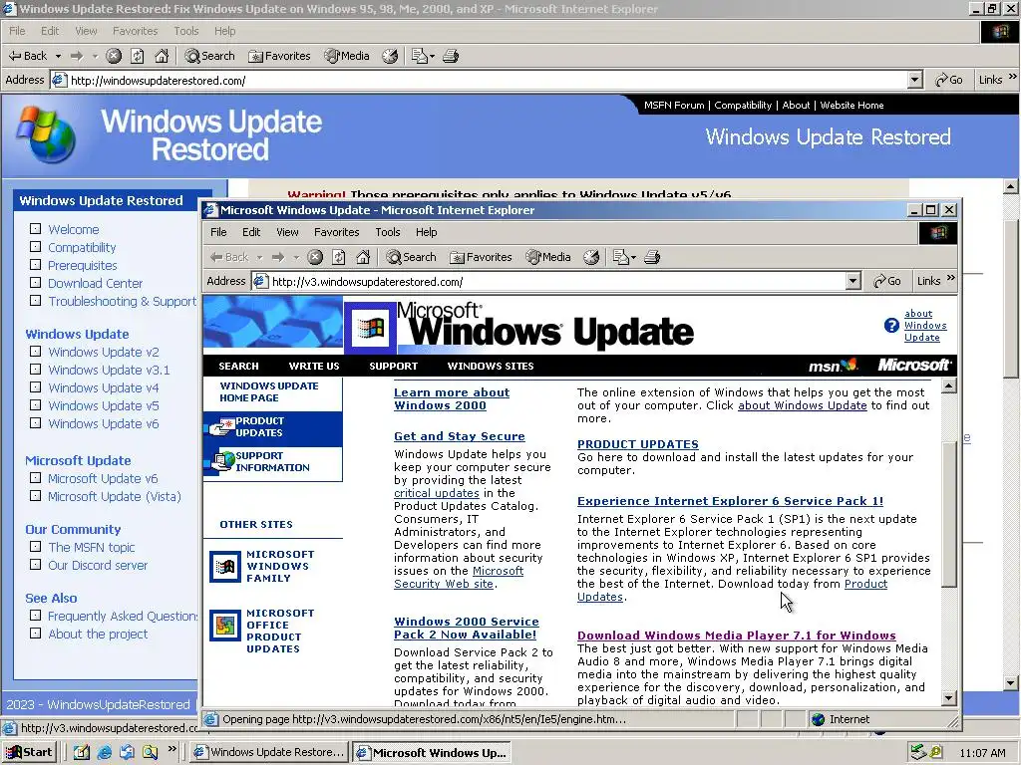Open Help menu in front Windows Update window
This screenshot has width=1021, height=765.
click(x=427, y=232)
